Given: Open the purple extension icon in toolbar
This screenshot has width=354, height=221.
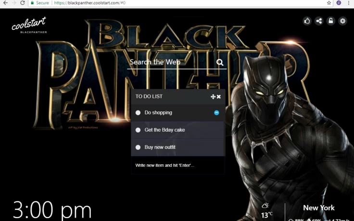Looking at the screenshot, I should tap(339, 3).
